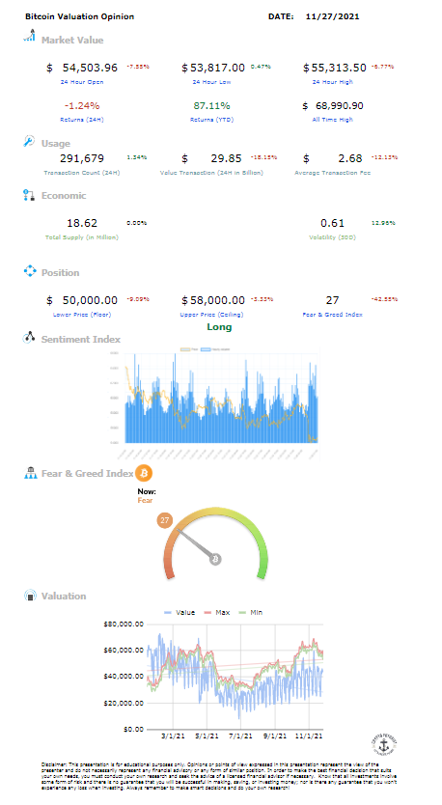Viewport: 442px width, 805px height.
Task: Click the All Time High label
Action: pos(333,120)
